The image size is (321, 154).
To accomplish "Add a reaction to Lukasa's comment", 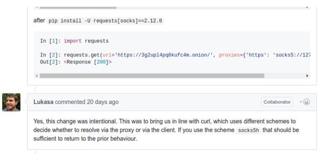I will pos(305,102).
